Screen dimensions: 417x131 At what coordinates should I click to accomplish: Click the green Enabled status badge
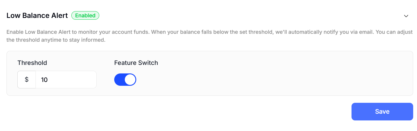(x=85, y=16)
